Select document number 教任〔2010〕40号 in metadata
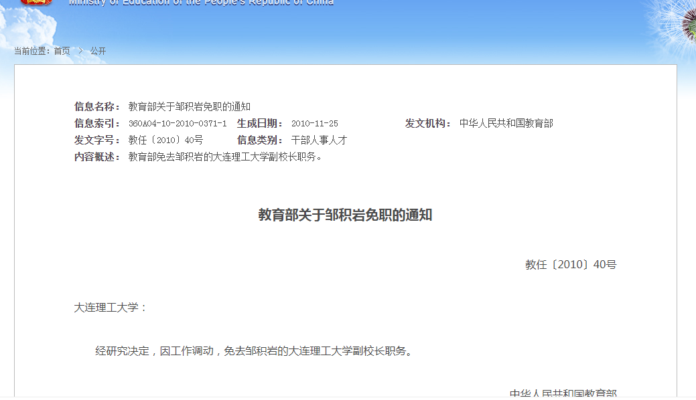 coord(166,140)
